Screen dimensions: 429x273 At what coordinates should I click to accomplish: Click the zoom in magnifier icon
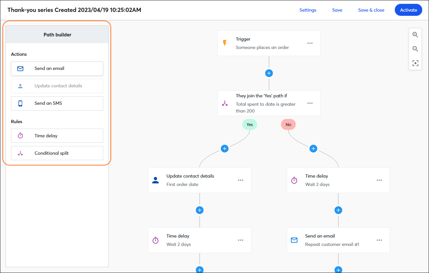click(x=415, y=35)
